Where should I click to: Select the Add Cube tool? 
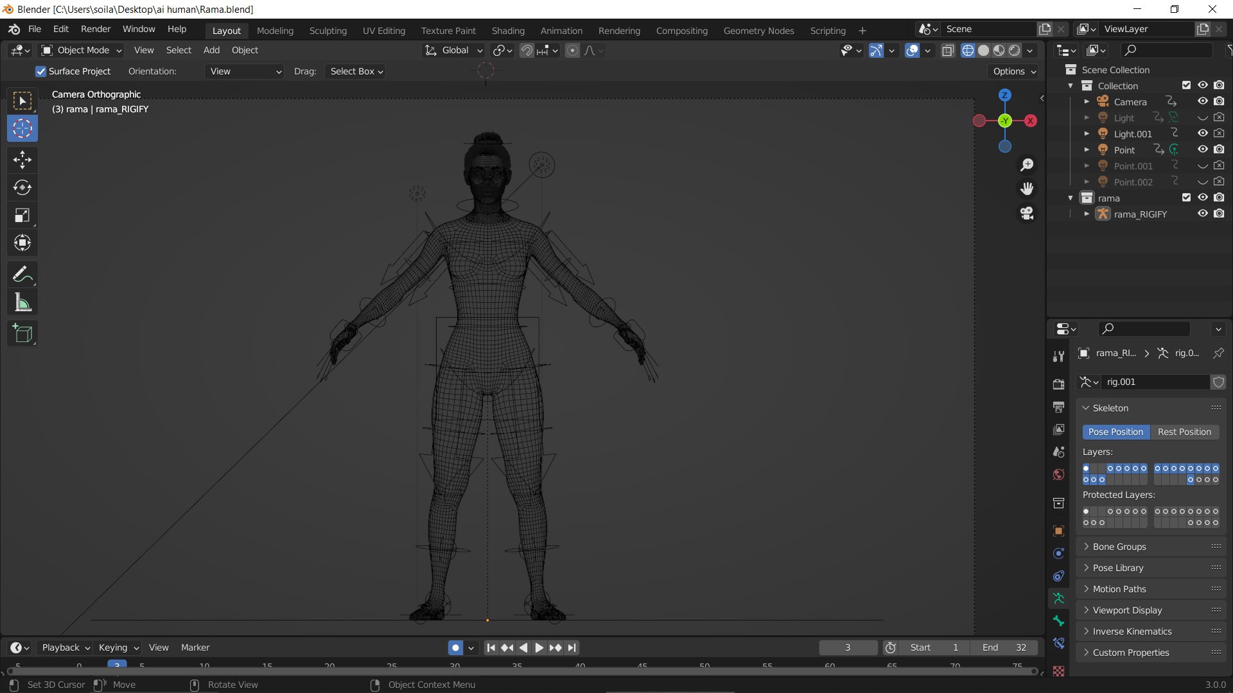coord(22,334)
